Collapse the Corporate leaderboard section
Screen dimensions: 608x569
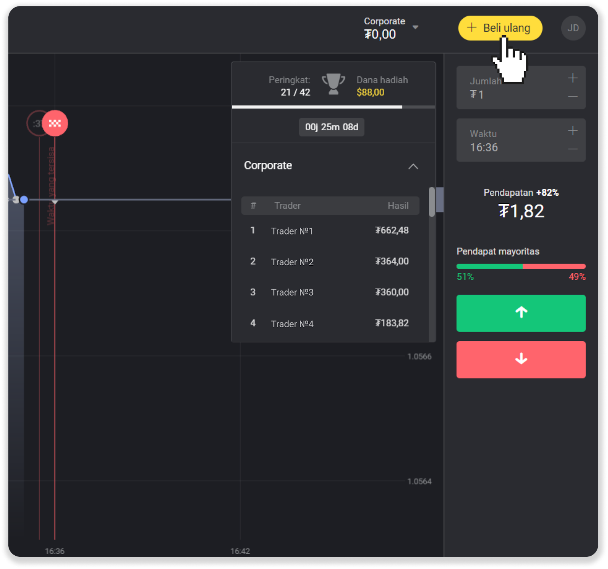(413, 166)
